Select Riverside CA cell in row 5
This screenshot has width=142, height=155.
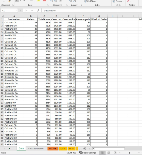[14, 32]
